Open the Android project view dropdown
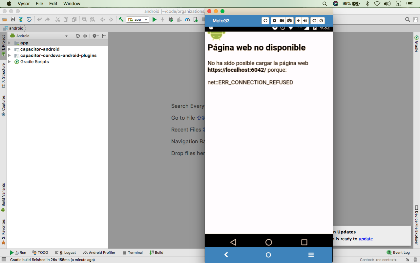The height and width of the screenshot is (263, 420). point(67,36)
